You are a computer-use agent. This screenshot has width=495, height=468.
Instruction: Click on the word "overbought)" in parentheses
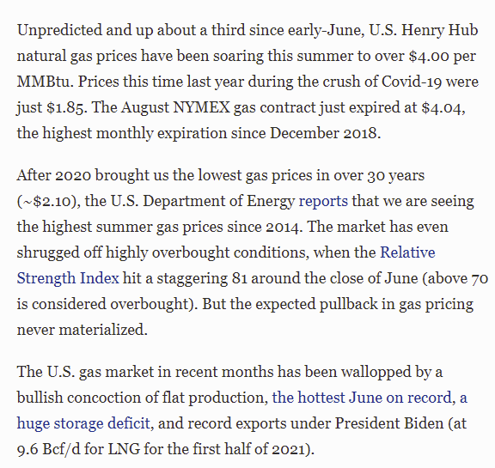pos(151,304)
